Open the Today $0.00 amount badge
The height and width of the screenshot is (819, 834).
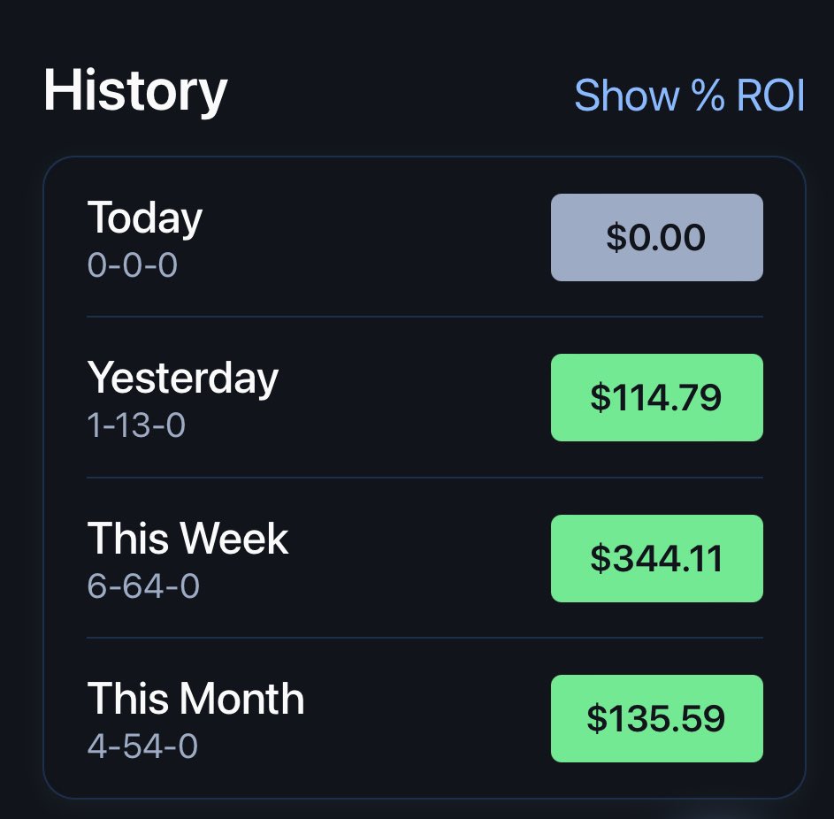pos(657,237)
